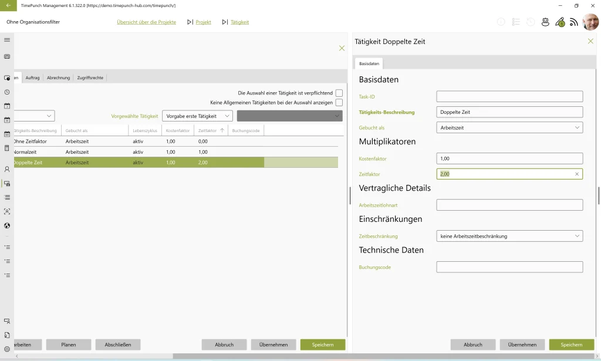Open 'Vorgabe erste Tätigkeit' dropdown

pos(197,116)
